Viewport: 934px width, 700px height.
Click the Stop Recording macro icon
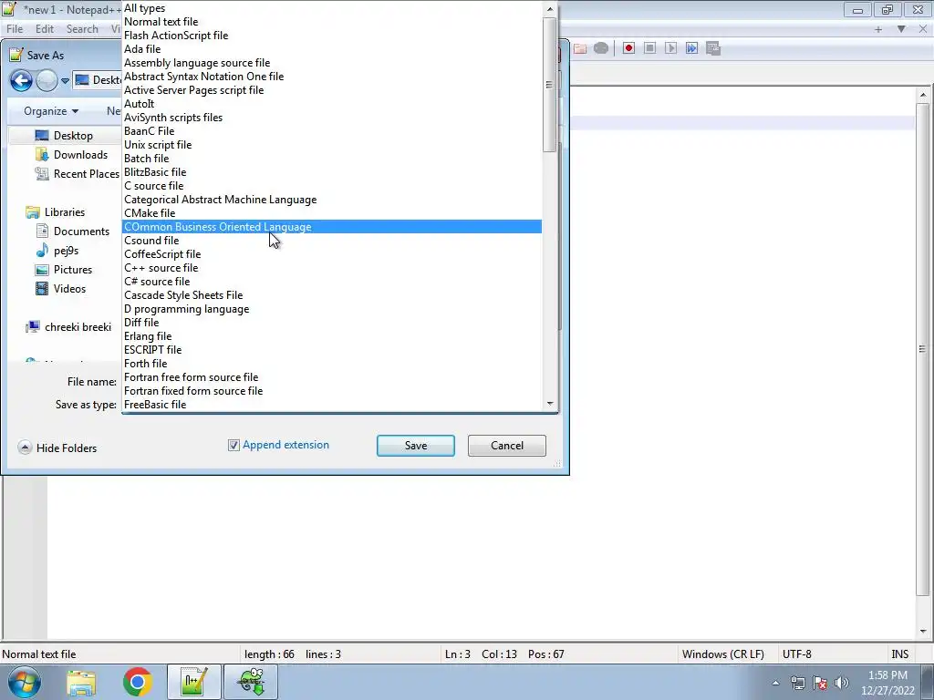click(x=649, y=48)
